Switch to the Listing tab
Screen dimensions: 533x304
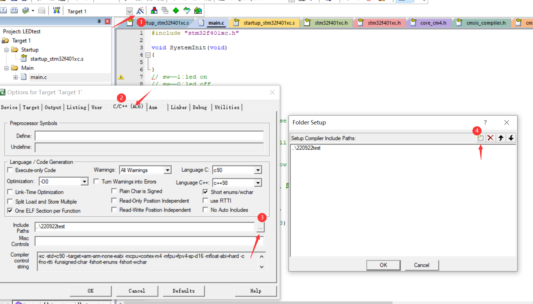point(76,107)
